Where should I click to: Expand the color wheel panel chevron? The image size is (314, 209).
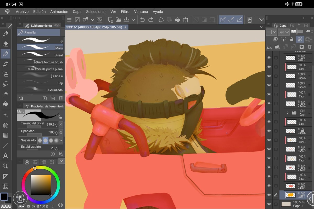(61, 161)
